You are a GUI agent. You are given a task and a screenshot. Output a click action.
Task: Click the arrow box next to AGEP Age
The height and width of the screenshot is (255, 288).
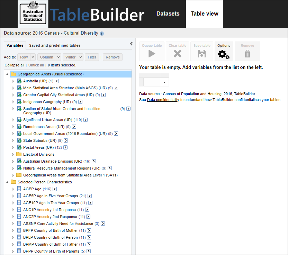pyautogui.click(x=55, y=189)
